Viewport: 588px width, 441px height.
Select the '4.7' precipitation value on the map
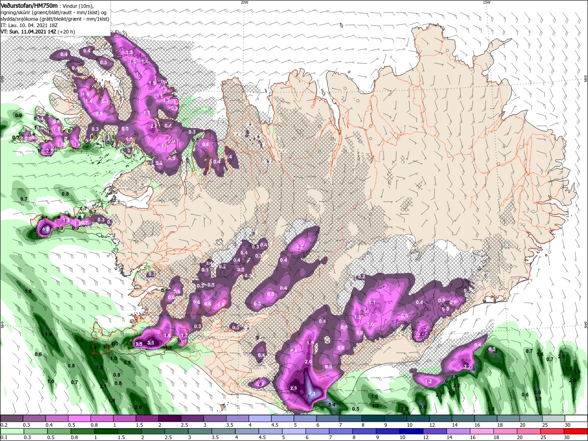coord(45,229)
